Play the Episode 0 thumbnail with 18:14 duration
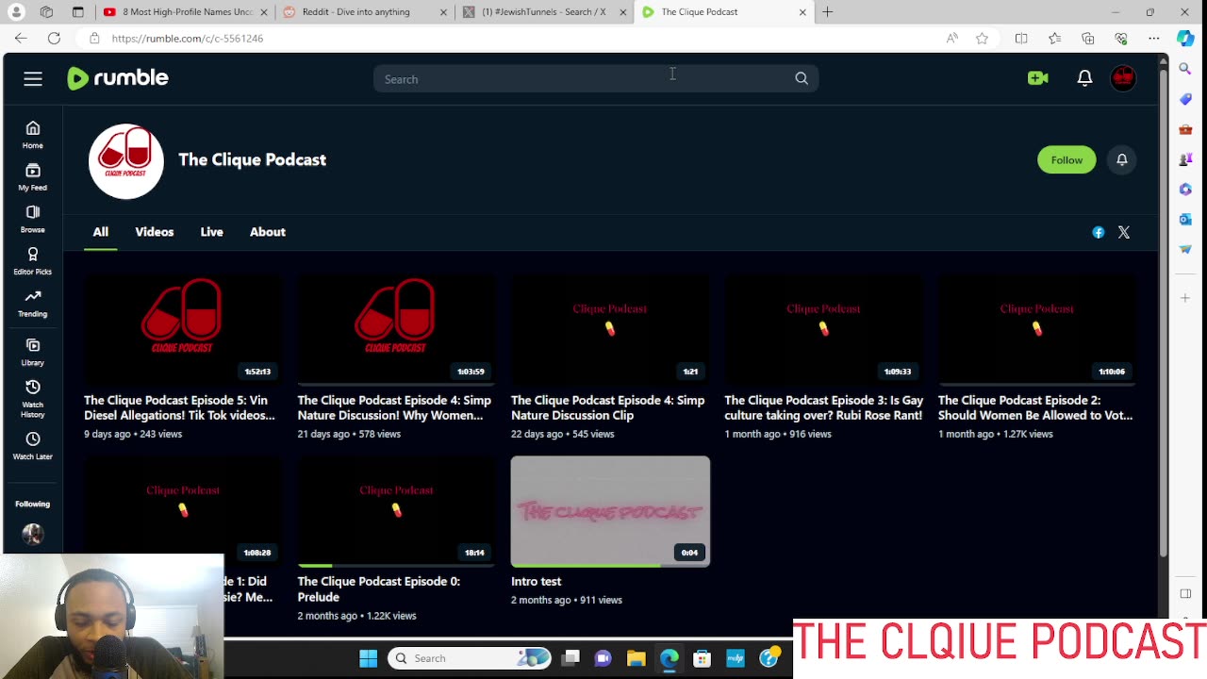Screen dimensions: 1207x679 (x=396, y=511)
